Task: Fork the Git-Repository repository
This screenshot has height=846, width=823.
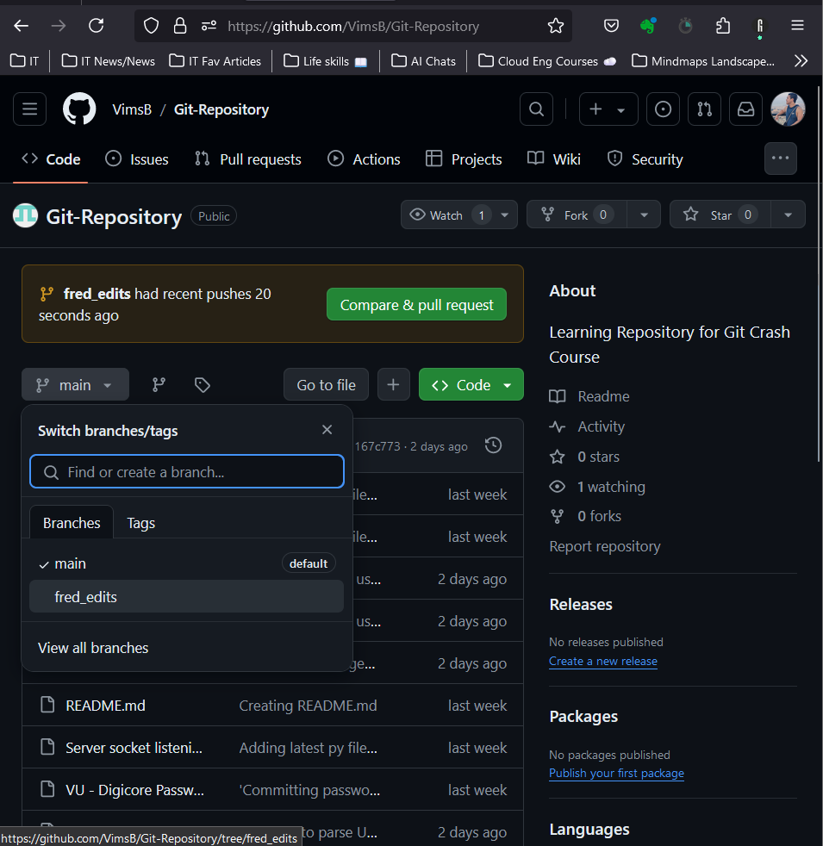Action: click(x=577, y=215)
